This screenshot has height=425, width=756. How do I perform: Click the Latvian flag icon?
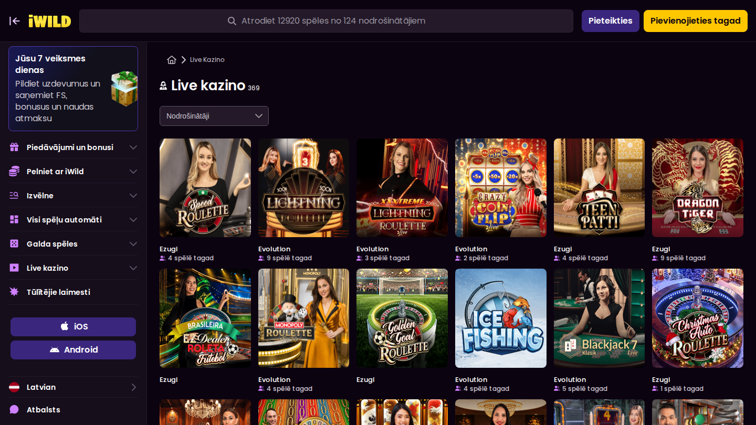pyautogui.click(x=14, y=387)
